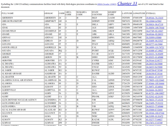
Task: Open the Eyeball coordinates link in the ABERDEEN row
Action: click(155, 18)
